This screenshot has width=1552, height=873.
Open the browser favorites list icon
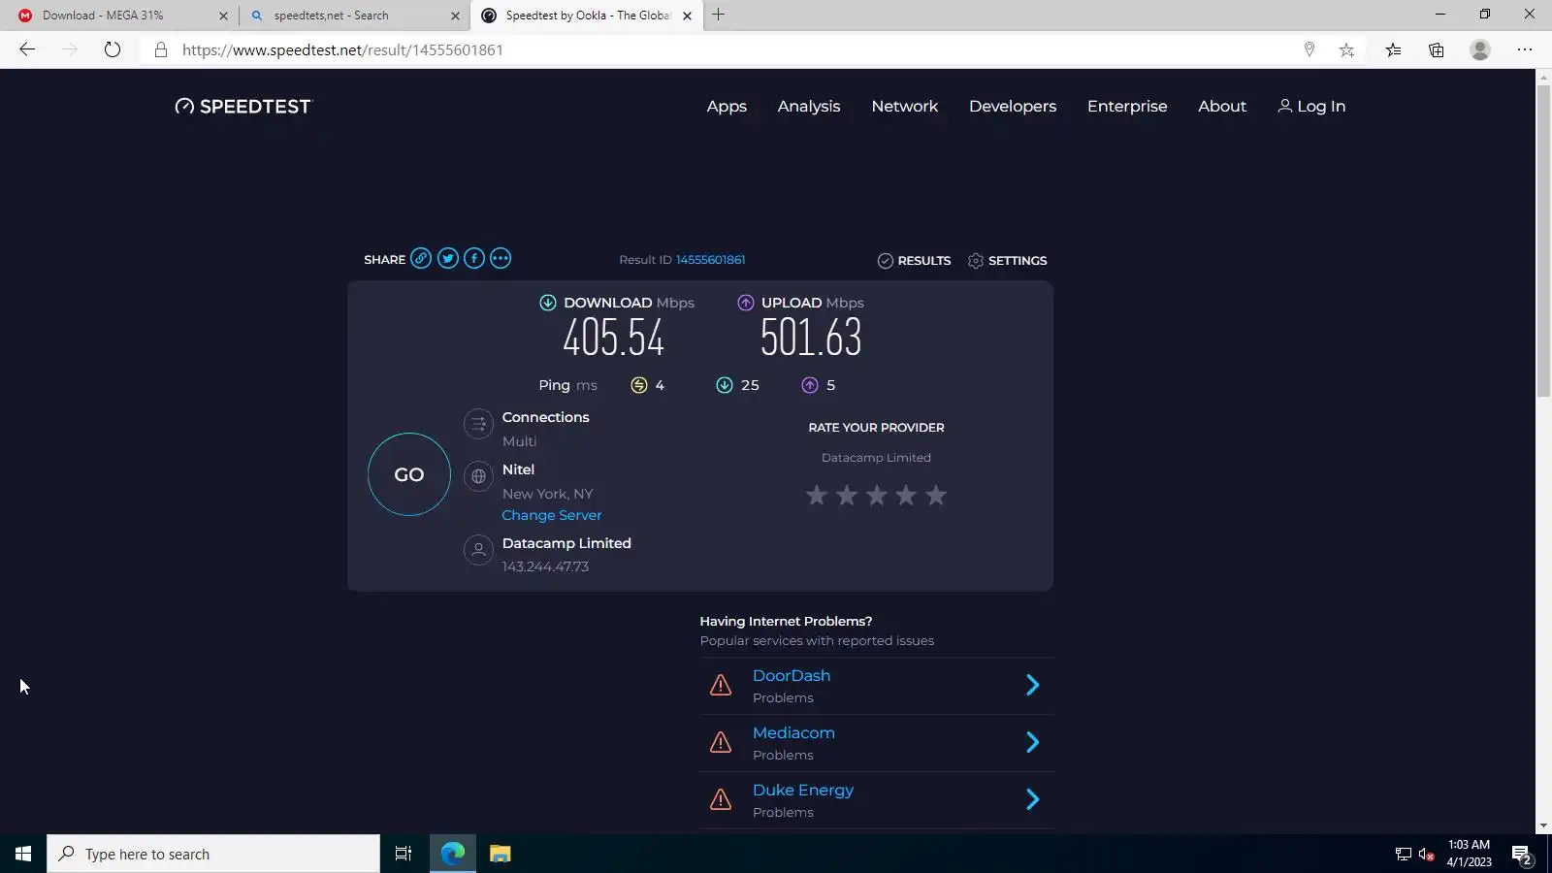(1393, 50)
